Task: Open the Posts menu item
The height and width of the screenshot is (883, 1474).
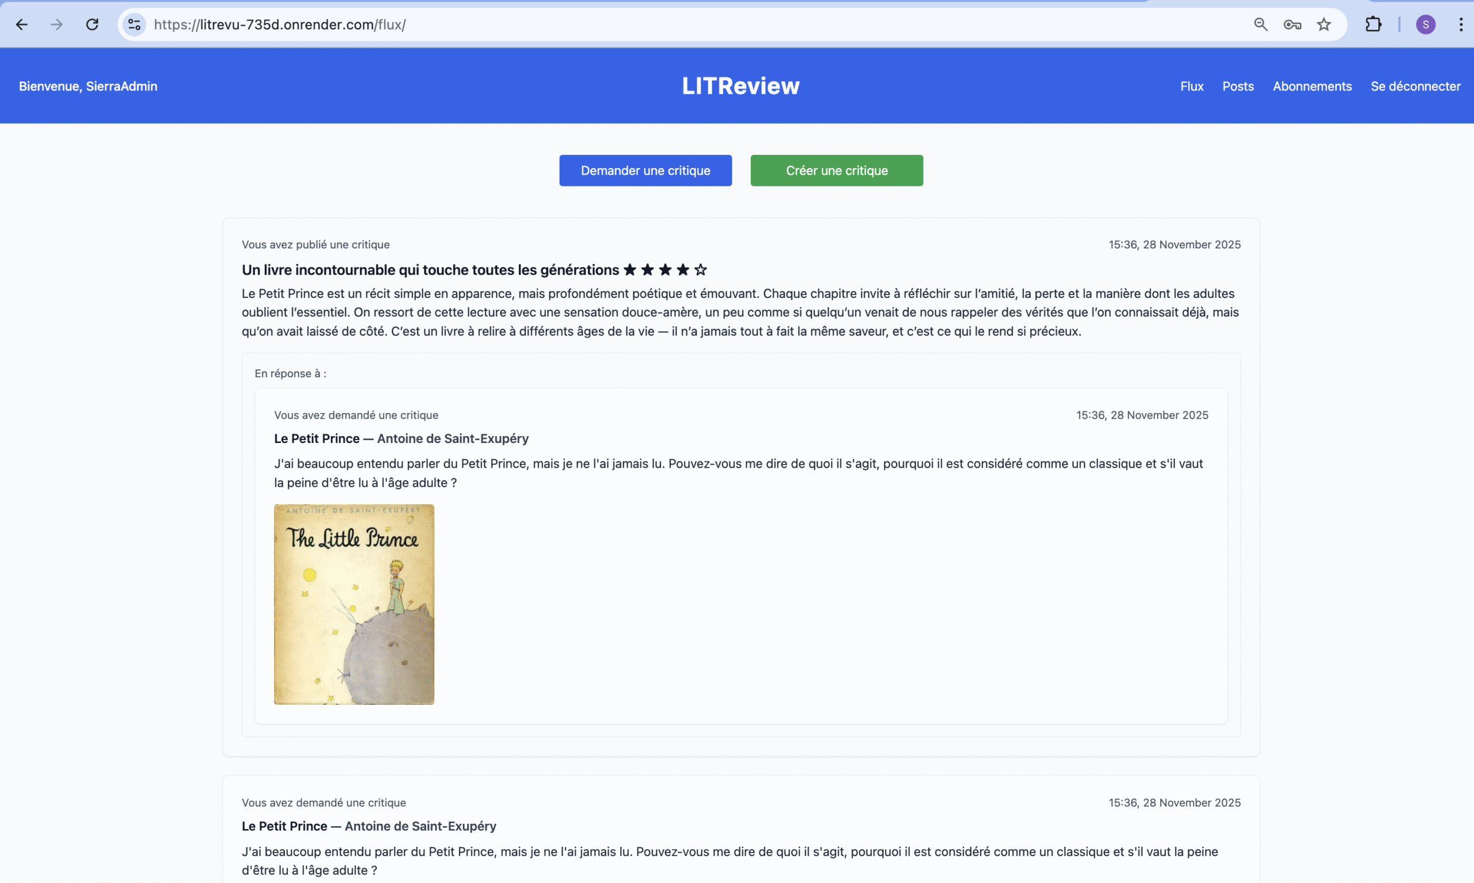Action: [x=1237, y=86]
